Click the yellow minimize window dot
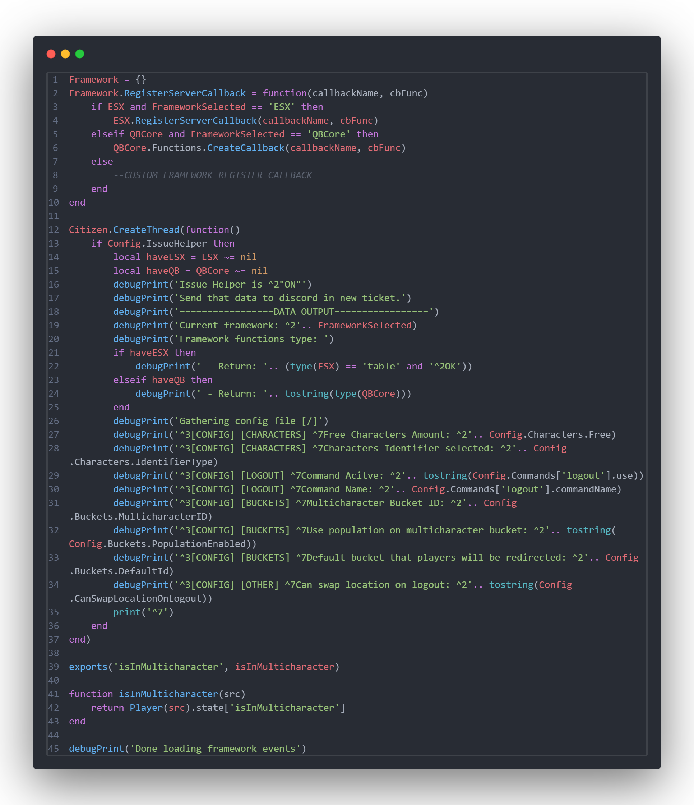The height and width of the screenshot is (805, 694). [x=65, y=54]
